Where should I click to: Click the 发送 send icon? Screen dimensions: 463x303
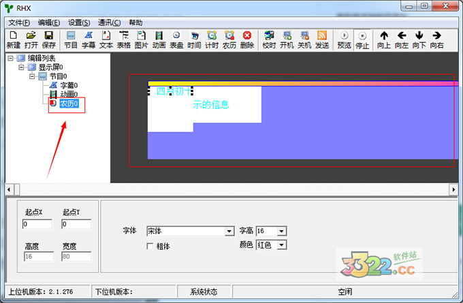pyautogui.click(x=322, y=39)
